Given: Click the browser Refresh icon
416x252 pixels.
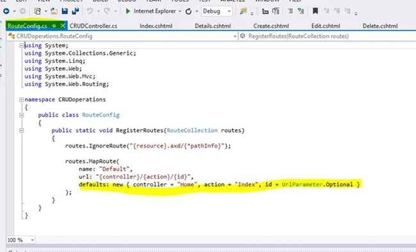Looking at the screenshot, I should coord(188,12).
